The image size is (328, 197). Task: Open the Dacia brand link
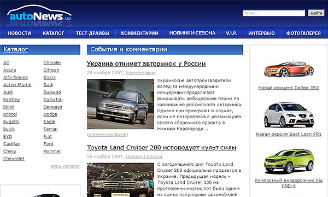[x=50, y=78]
